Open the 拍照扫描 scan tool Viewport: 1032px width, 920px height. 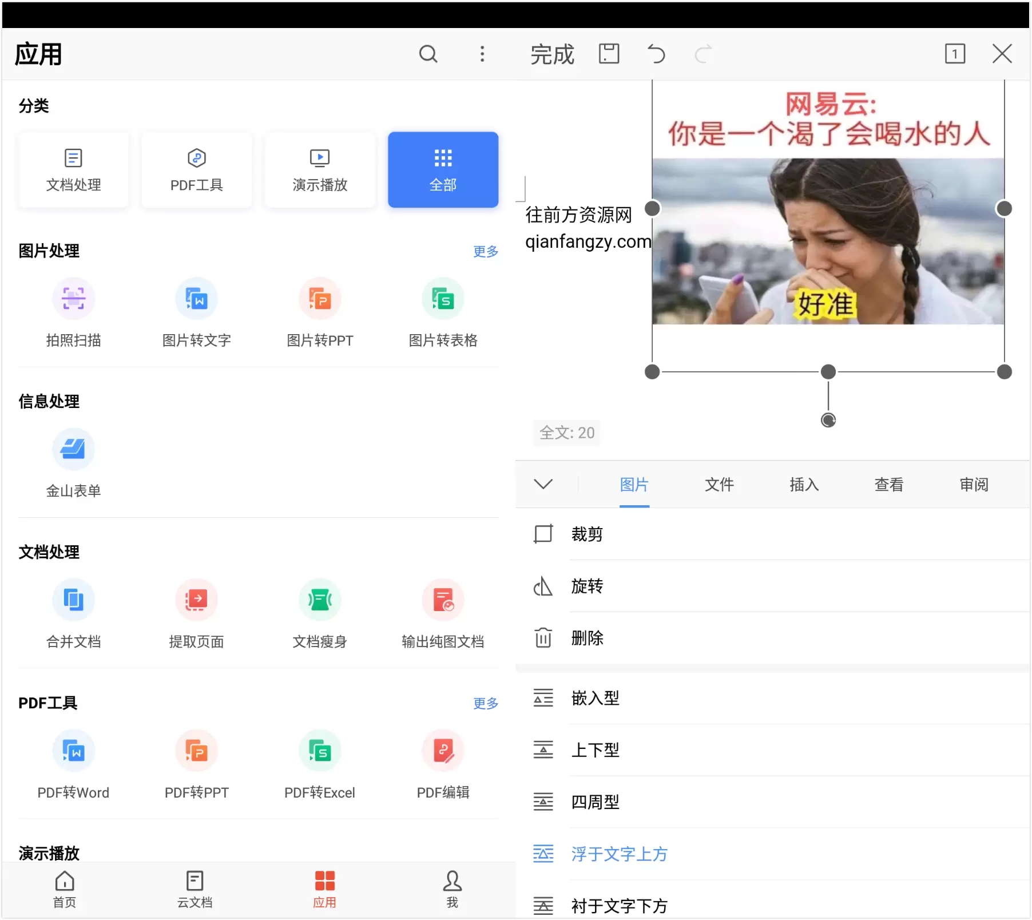(73, 312)
